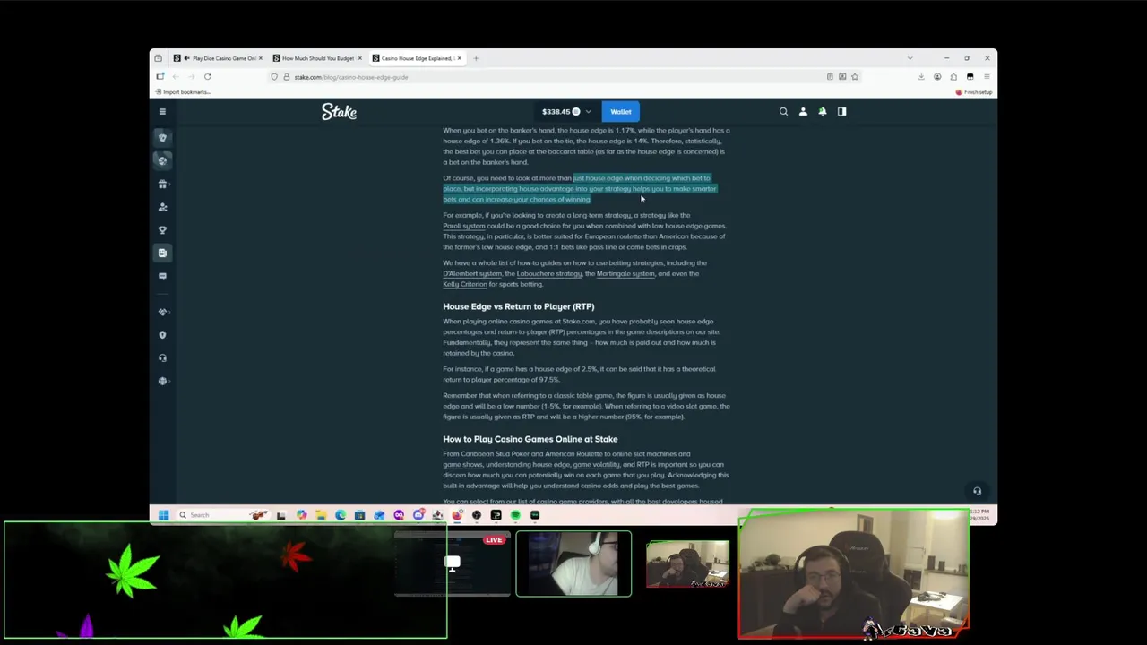This screenshot has width=1147, height=645.
Task: Open Spotify from the taskbar
Action: tap(515, 515)
